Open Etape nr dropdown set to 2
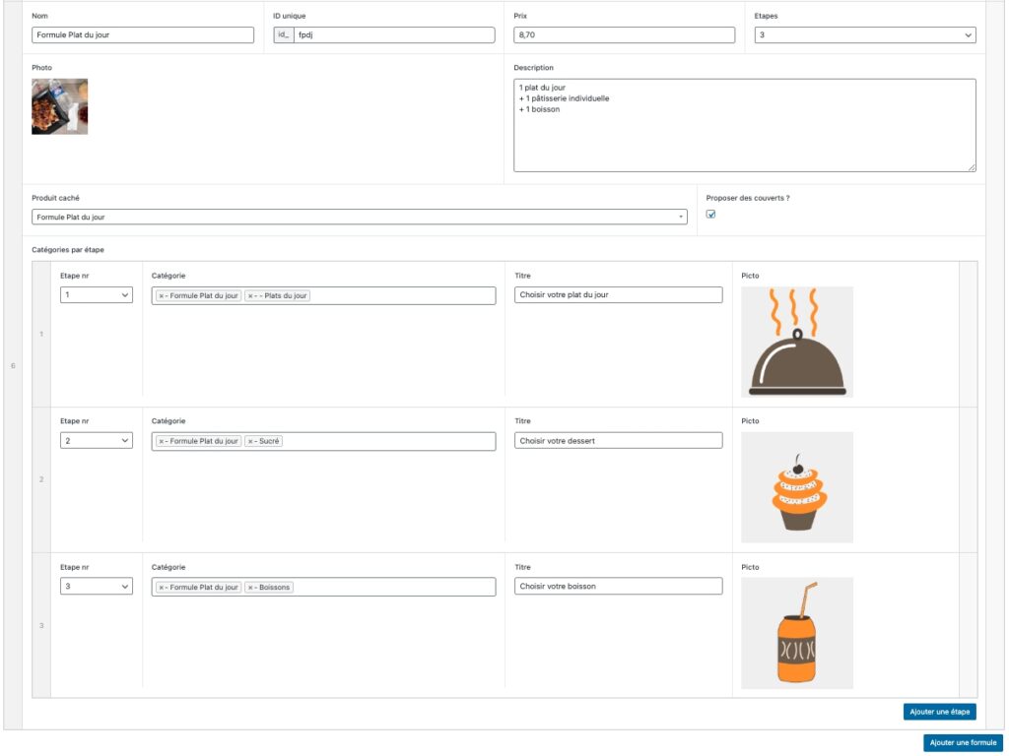This screenshot has height=756, width=1009. click(97, 441)
